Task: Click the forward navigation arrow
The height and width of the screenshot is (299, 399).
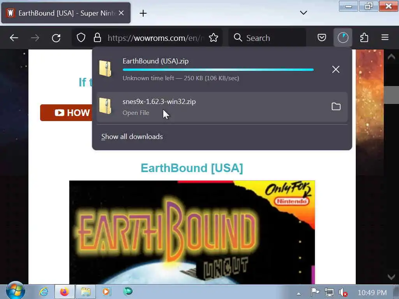Action: (x=35, y=38)
